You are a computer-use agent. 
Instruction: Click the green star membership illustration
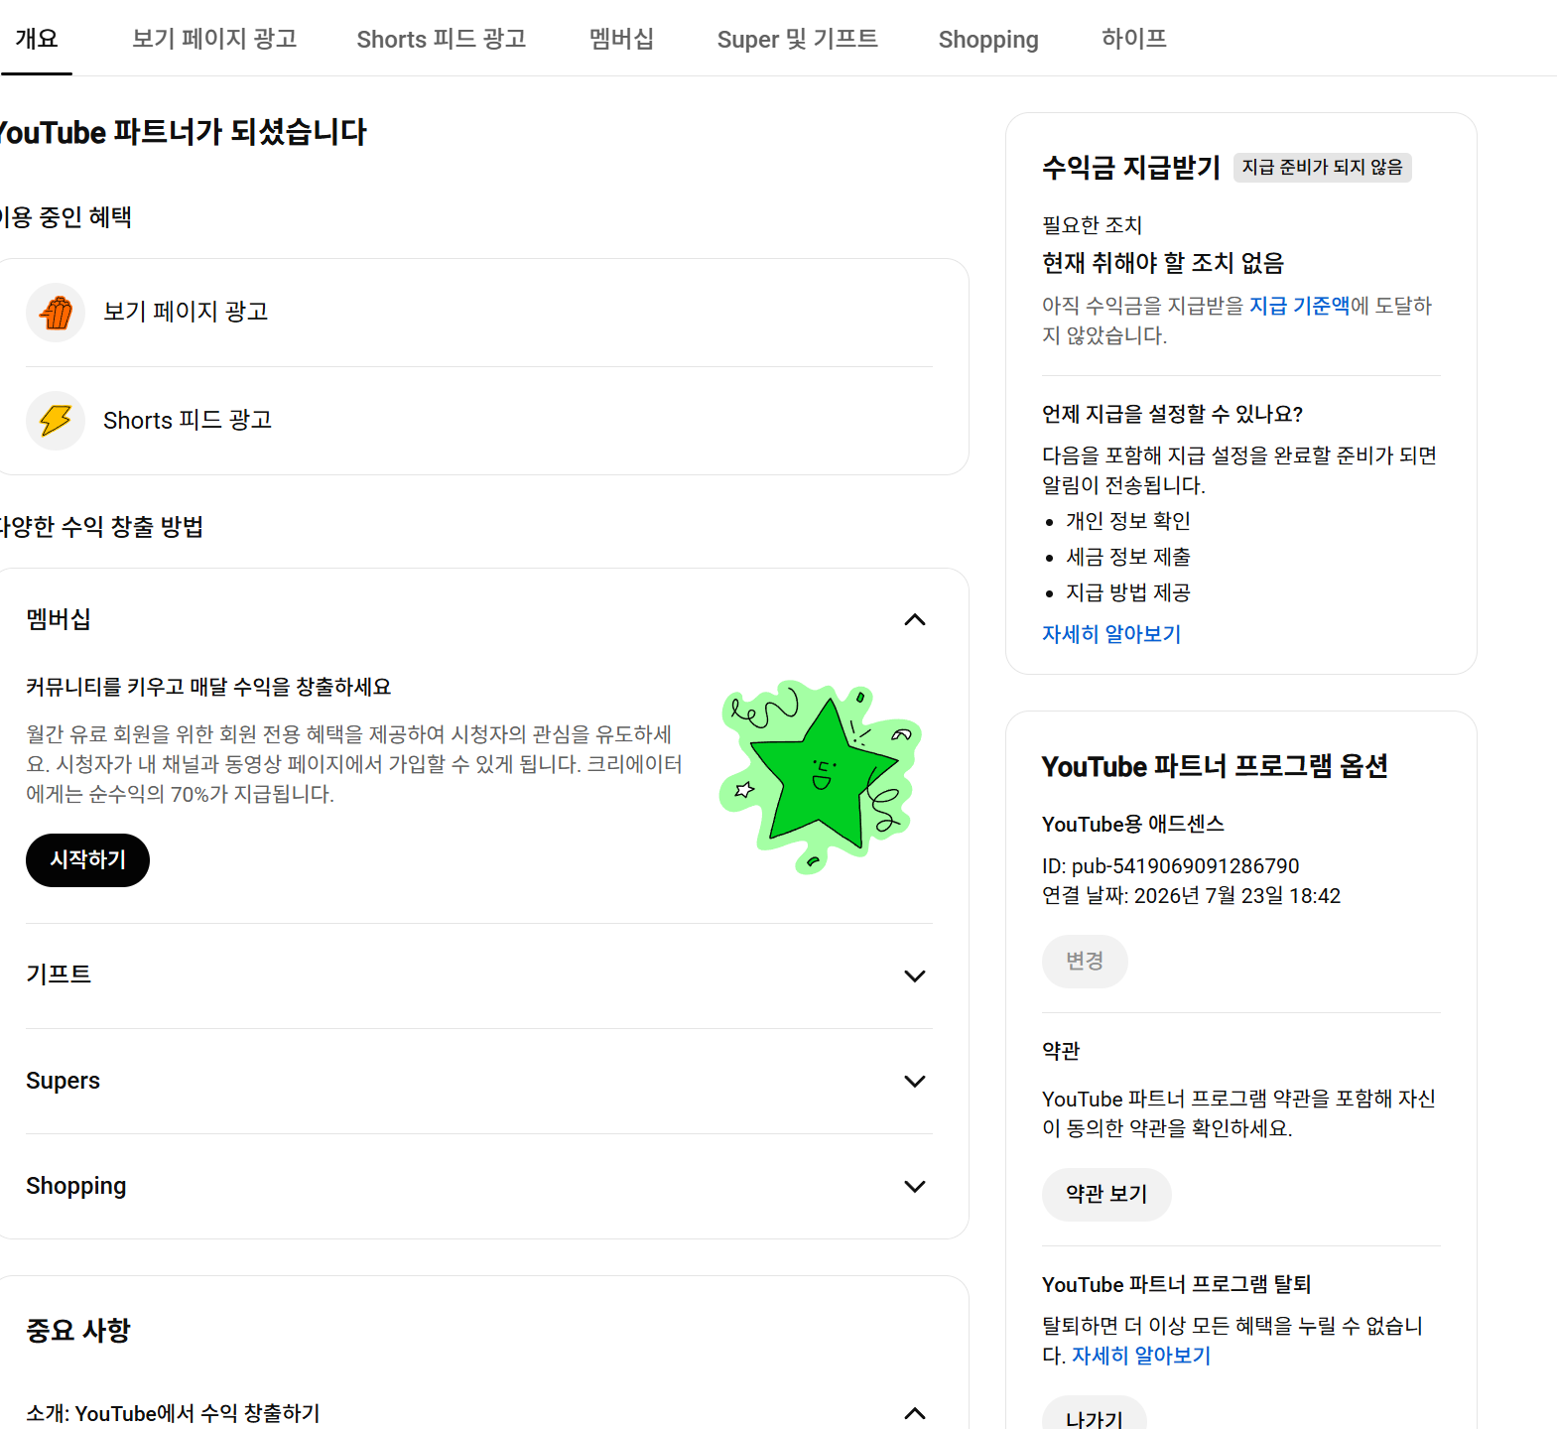tap(820, 776)
